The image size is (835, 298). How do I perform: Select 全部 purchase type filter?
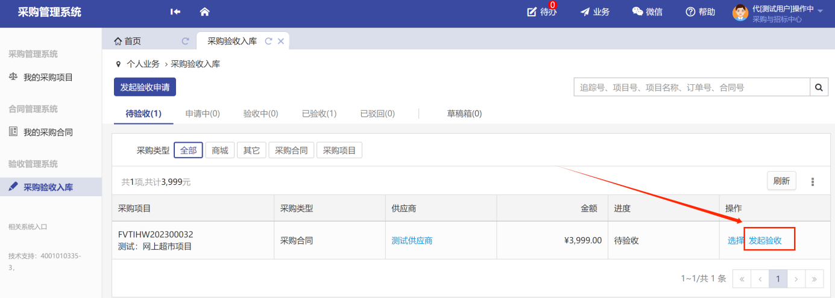[188, 151]
